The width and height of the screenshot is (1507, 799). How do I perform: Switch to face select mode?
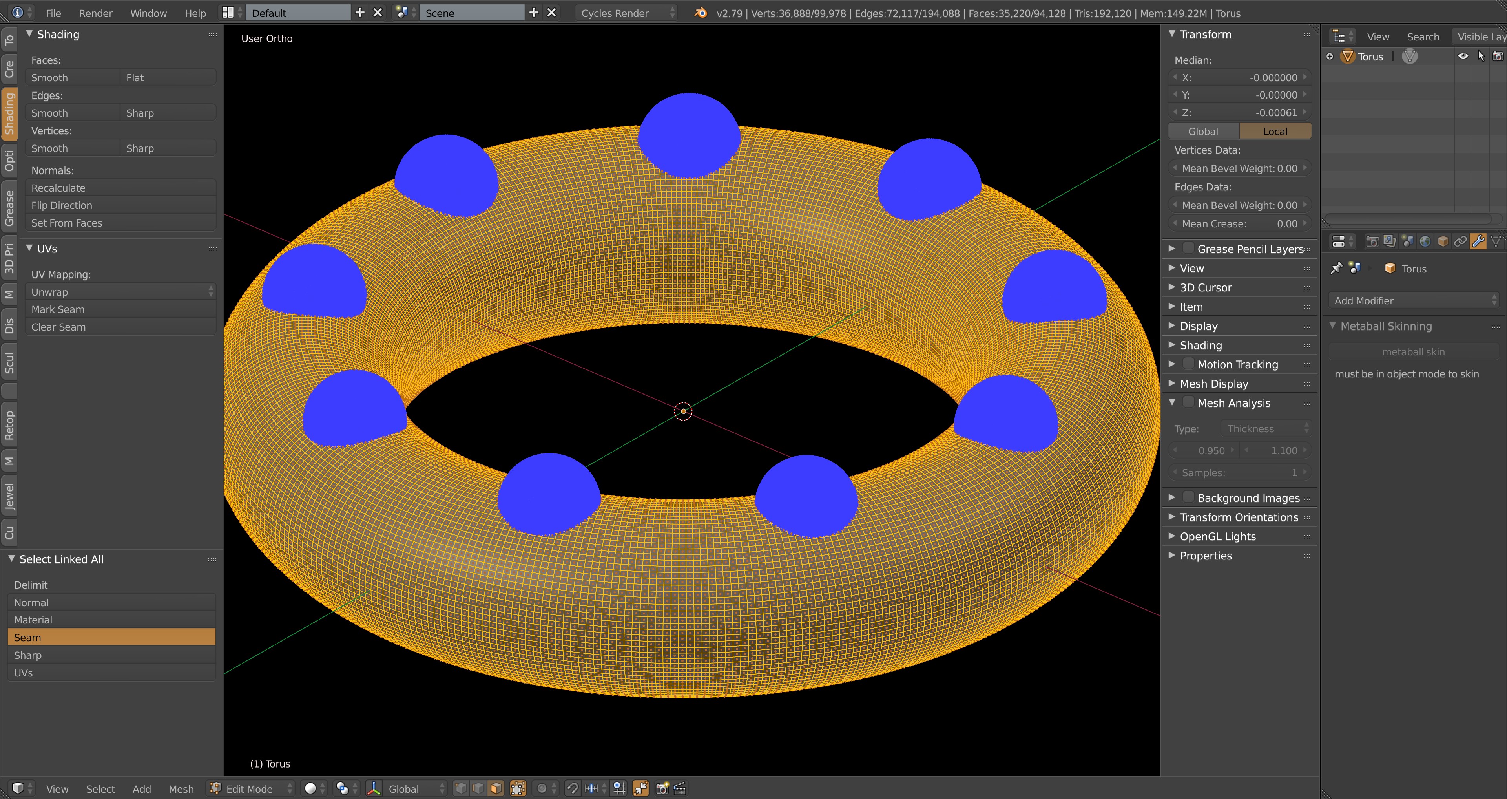(496, 788)
